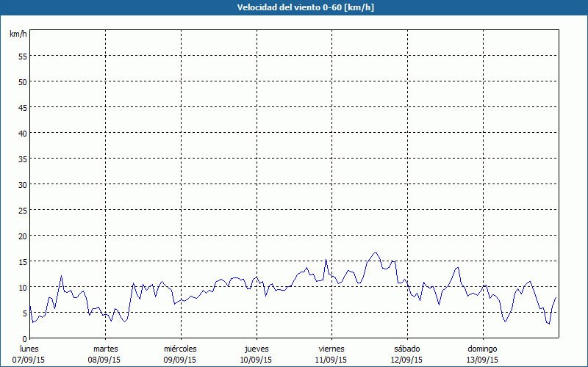Click the km/h unit label

[18, 34]
